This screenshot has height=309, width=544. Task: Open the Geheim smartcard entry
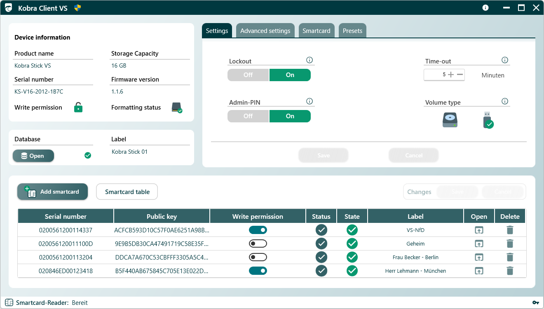click(x=479, y=244)
